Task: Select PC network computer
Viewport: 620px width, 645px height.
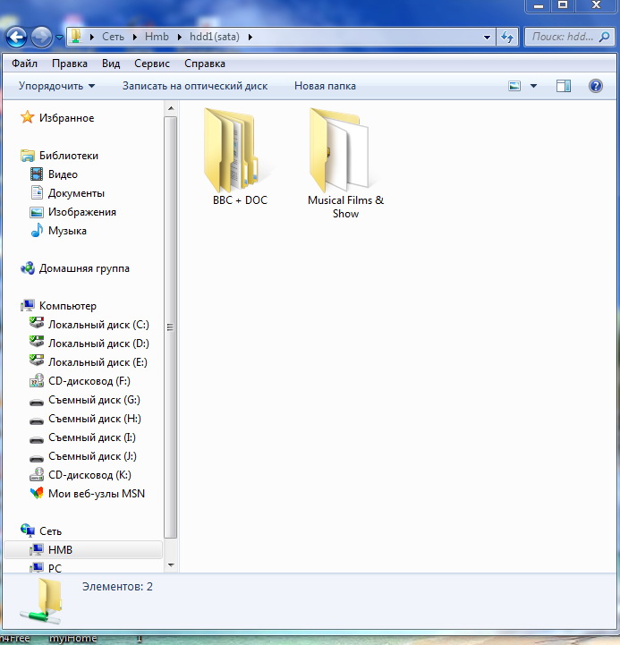Action: click(x=55, y=568)
